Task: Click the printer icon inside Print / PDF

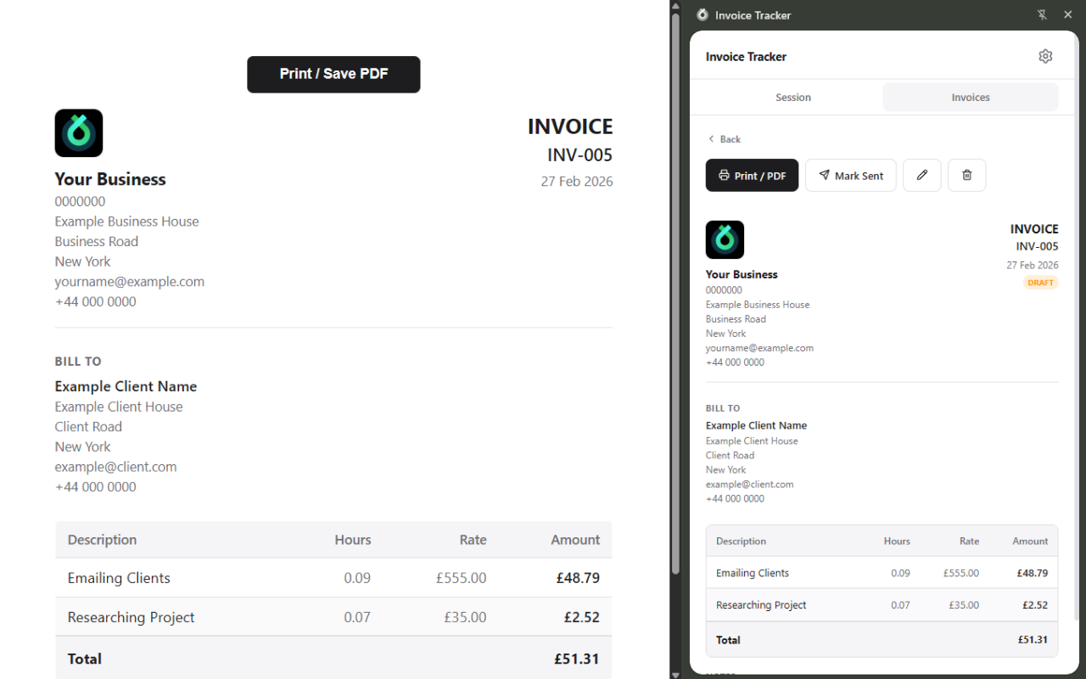Action: [725, 175]
